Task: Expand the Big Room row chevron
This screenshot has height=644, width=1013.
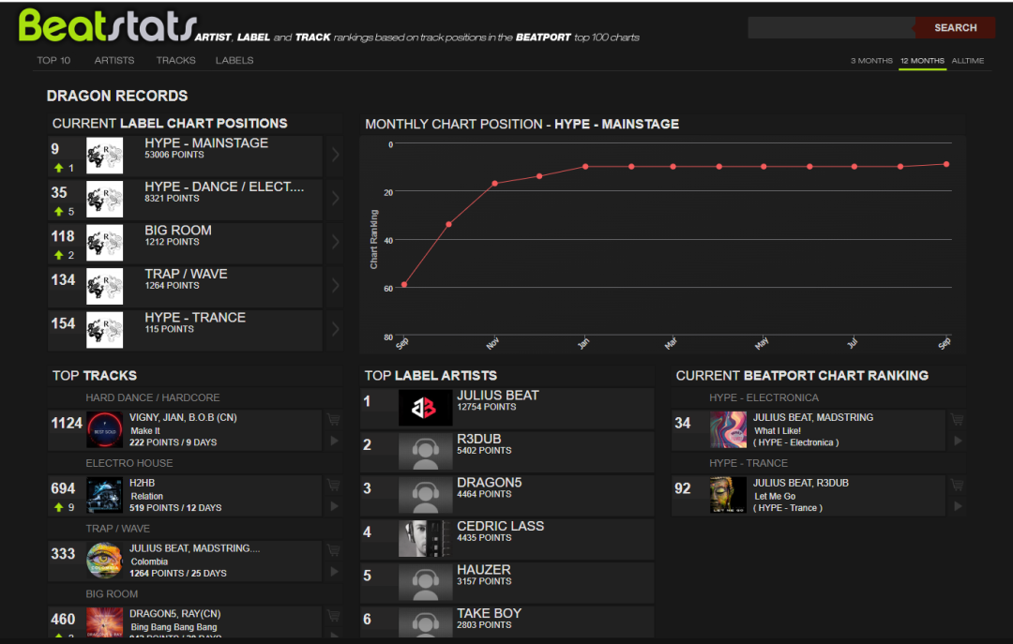Action: click(336, 243)
